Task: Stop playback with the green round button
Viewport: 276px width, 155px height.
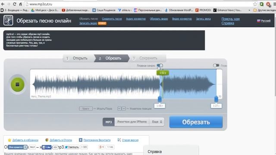Action: pos(17,84)
